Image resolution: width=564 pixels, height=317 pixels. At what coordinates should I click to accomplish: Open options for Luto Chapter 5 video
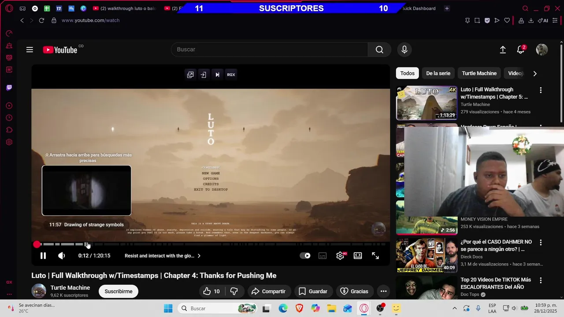pyautogui.click(x=541, y=90)
